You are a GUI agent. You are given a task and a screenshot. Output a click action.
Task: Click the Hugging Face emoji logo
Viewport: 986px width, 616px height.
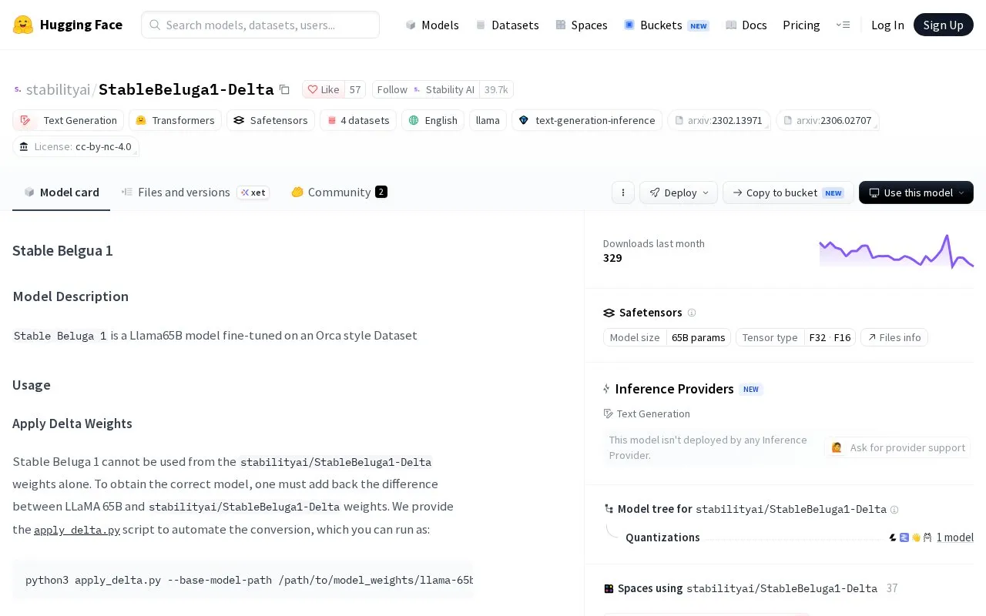pos(23,25)
